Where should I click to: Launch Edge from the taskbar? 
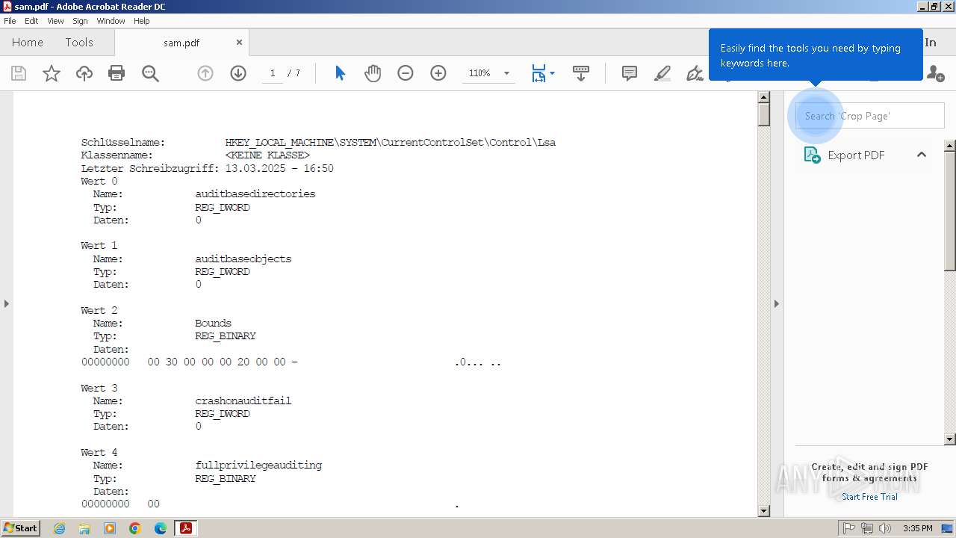161,528
